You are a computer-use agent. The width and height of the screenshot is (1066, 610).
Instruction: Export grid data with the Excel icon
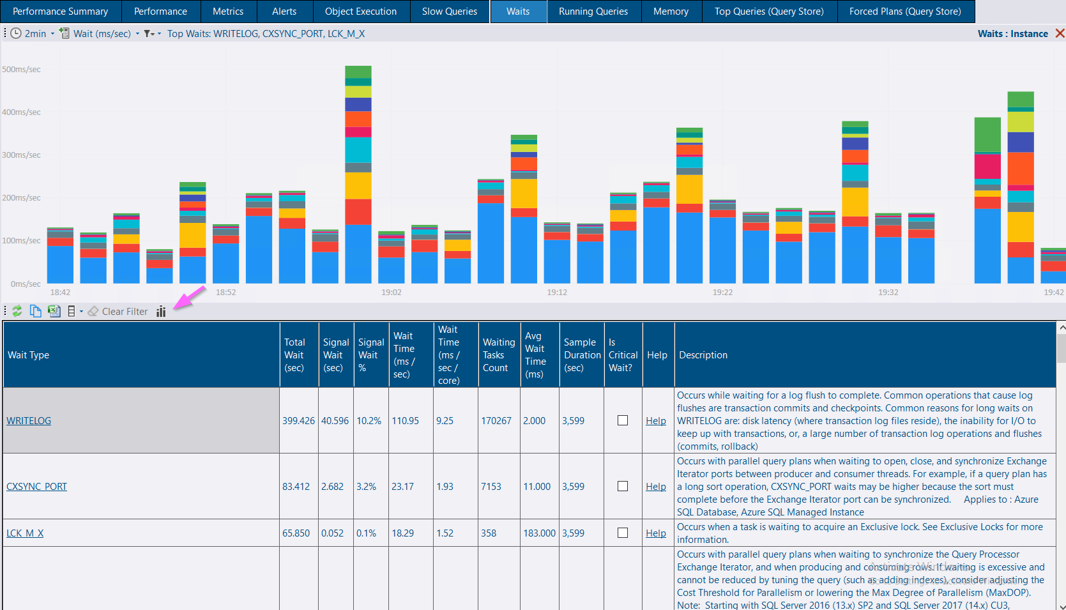click(54, 311)
